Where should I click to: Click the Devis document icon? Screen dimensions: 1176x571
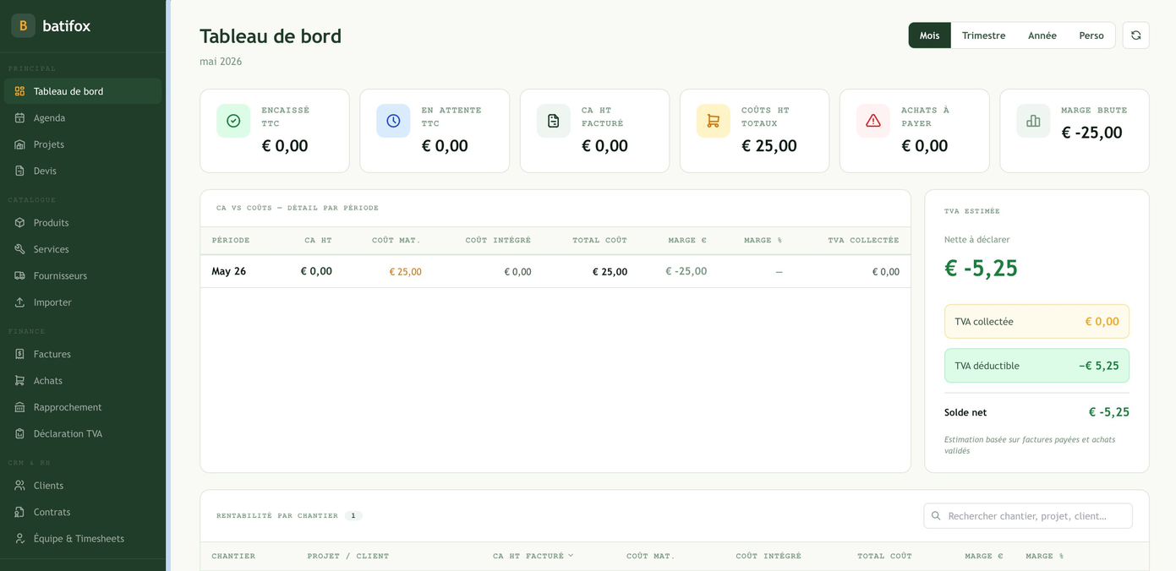point(19,171)
